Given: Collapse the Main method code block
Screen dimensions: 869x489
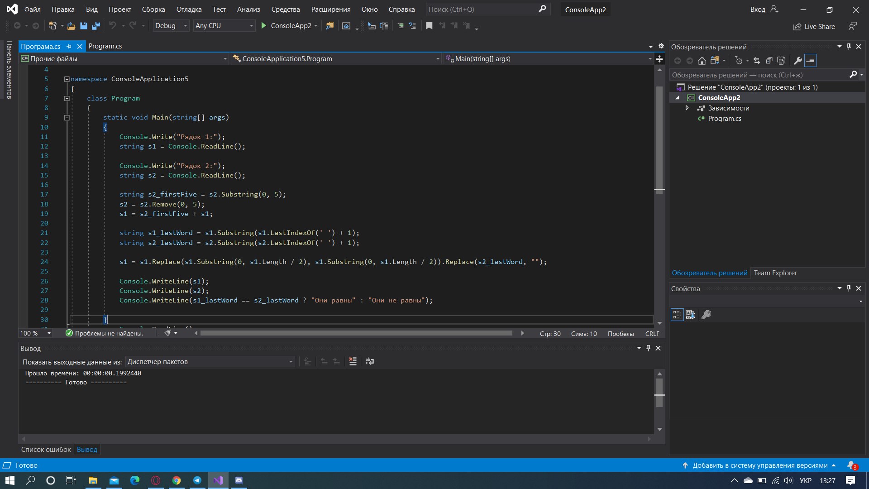Looking at the screenshot, I should tap(67, 118).
